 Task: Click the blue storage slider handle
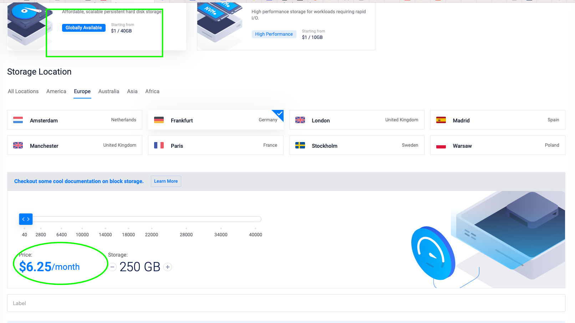click(x=26, y=219)
